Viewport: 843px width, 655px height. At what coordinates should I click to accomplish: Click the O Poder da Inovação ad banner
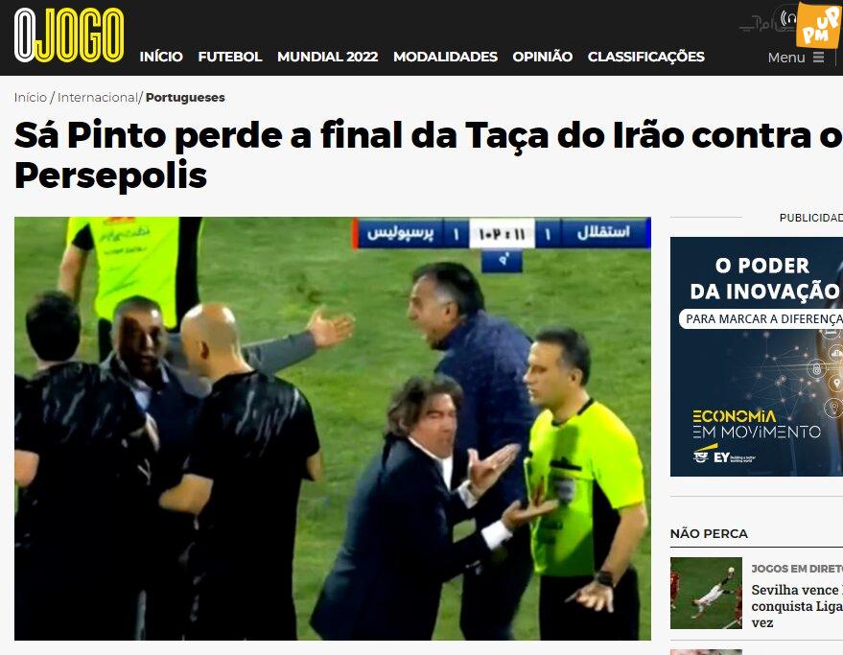pos(757,357)
